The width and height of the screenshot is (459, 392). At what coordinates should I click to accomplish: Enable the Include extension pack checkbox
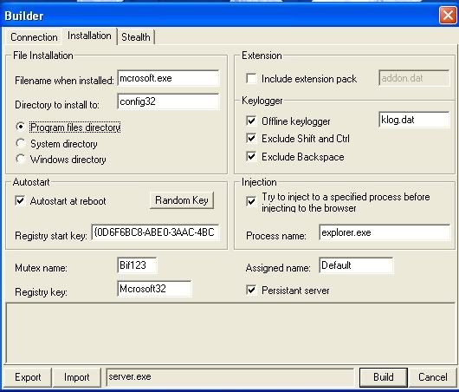coord(251,79)
